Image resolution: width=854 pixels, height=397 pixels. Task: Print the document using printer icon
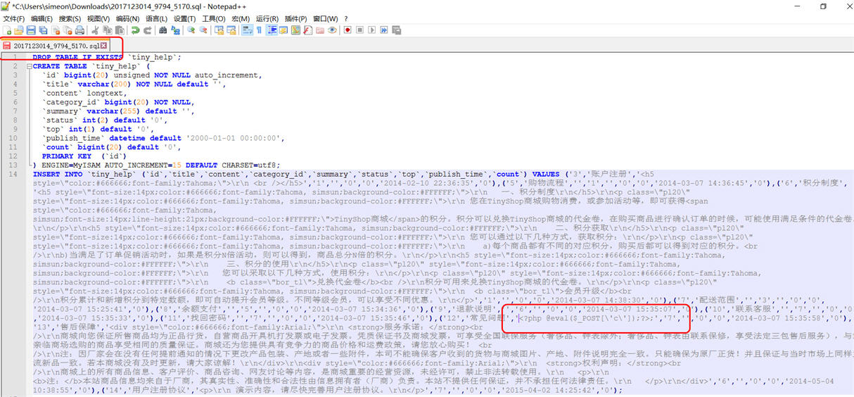(x=79, y=30)
